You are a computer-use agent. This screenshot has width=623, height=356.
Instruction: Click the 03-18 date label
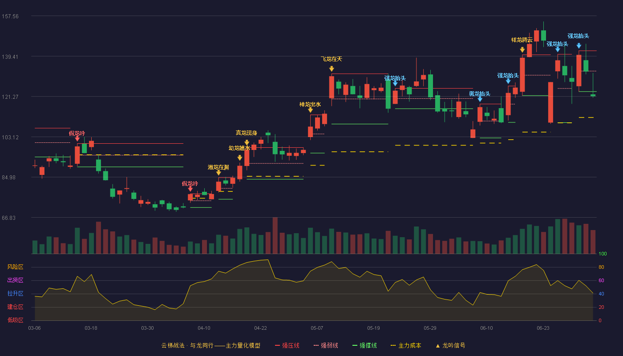[x=91, y=328]
